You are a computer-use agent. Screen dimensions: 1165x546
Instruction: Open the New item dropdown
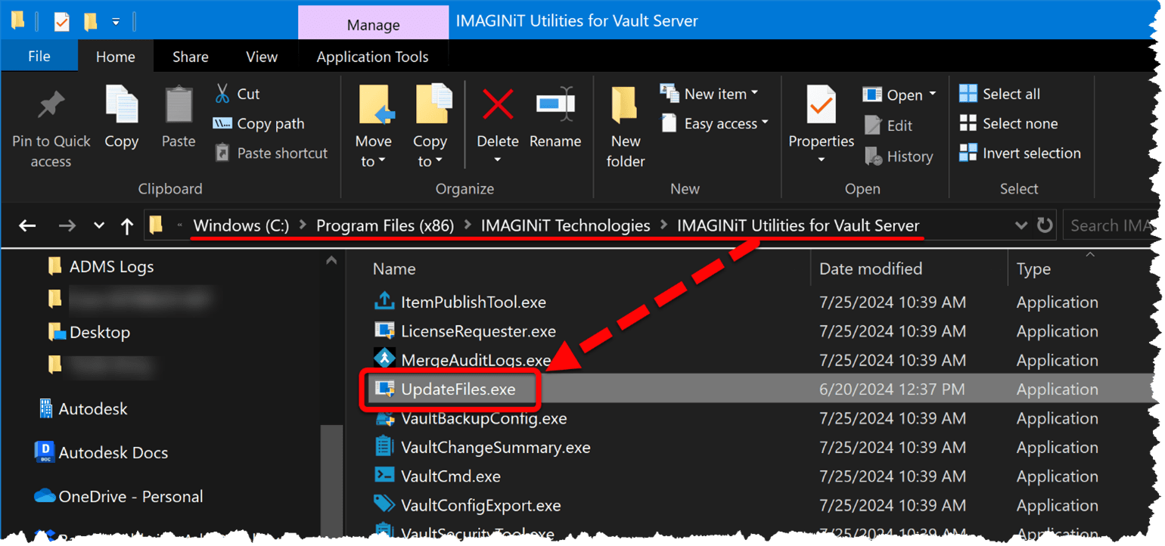pos(709,94)
